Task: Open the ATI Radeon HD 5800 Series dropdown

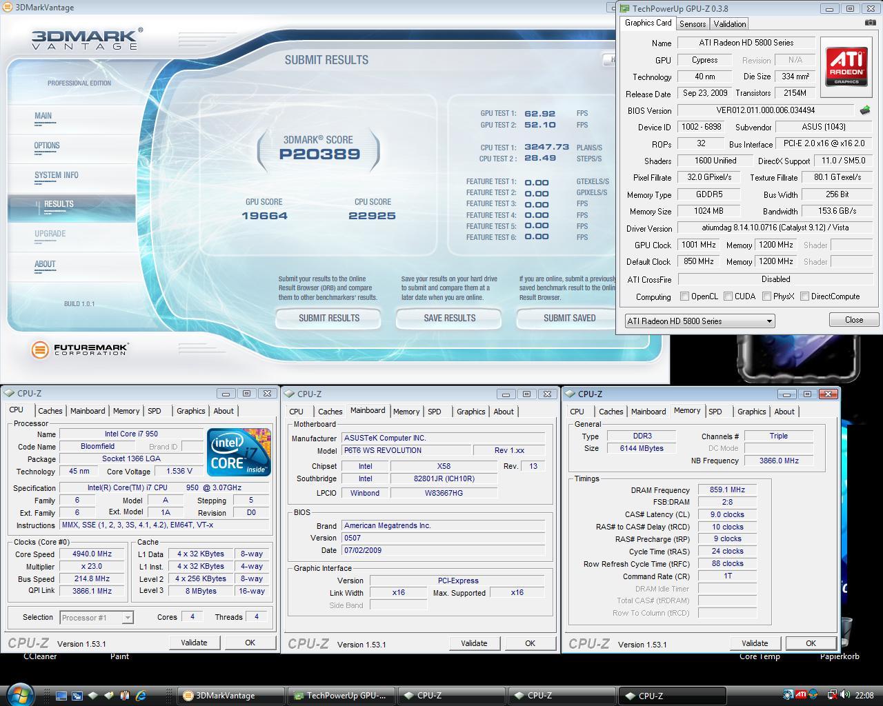Action: 700,321
